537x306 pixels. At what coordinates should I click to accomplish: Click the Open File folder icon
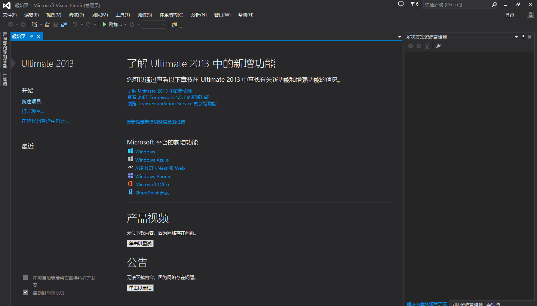click(x=47, y=25)
